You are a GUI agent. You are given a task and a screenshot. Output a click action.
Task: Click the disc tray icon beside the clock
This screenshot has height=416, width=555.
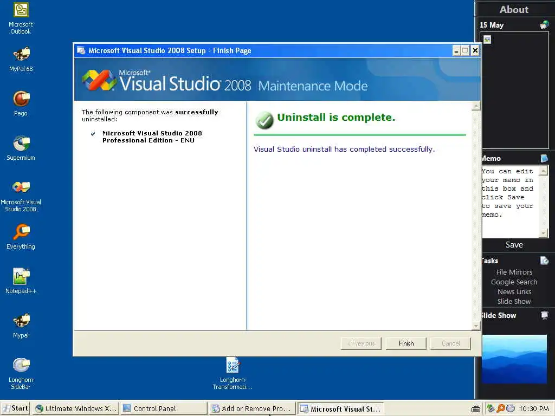click(511, 408)
